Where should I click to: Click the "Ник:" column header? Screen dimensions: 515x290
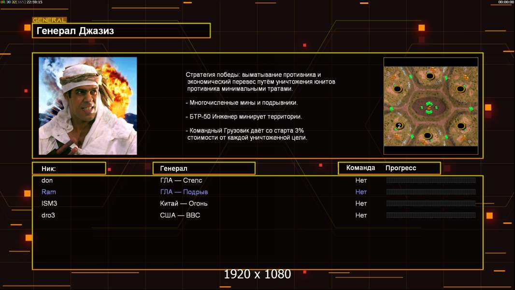click(69, 169)
